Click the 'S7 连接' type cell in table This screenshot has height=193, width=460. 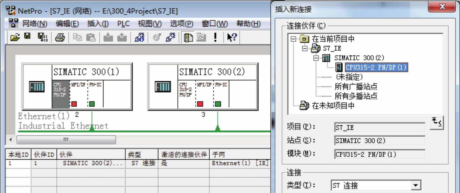click(x=142, y=163)
